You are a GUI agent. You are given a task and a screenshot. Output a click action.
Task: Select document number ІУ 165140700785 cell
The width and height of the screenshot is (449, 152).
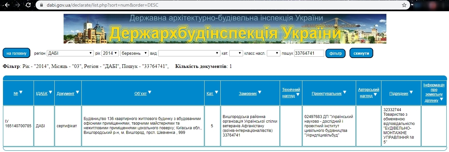18,126
